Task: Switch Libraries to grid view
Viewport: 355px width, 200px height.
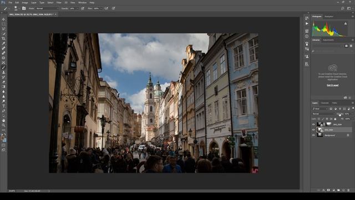Action: [x=346, y=46]
